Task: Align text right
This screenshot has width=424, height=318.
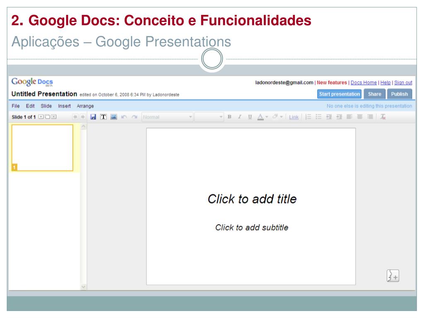Action: (370, 117)
